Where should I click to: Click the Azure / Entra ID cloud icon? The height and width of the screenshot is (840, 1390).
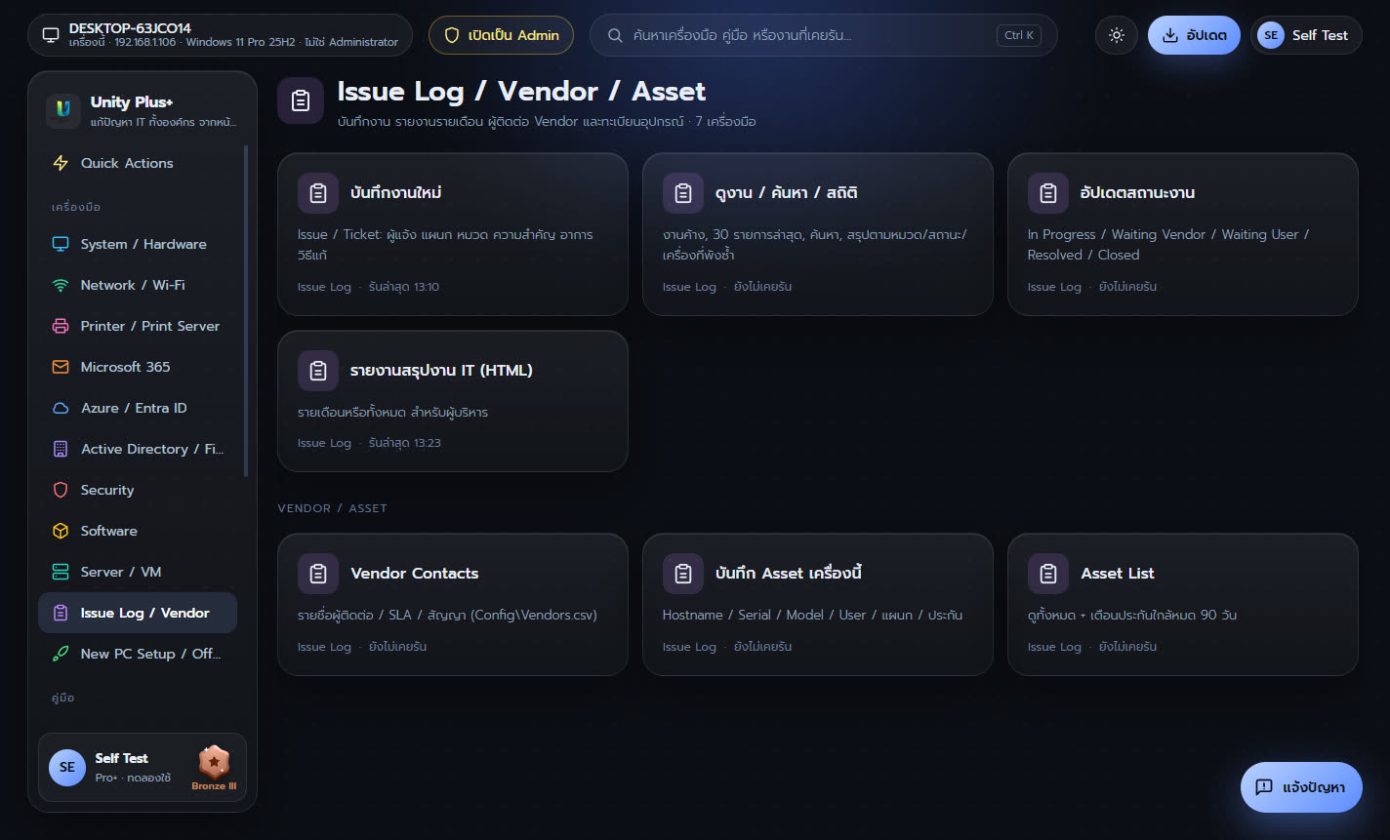pyautogui.click(x=61, y=408)
